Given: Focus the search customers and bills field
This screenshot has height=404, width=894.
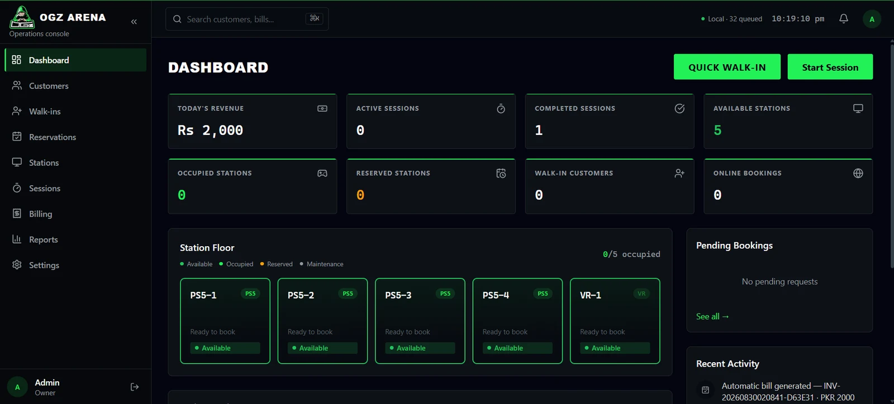Looking at the screenshot, I should pos(247,19).
